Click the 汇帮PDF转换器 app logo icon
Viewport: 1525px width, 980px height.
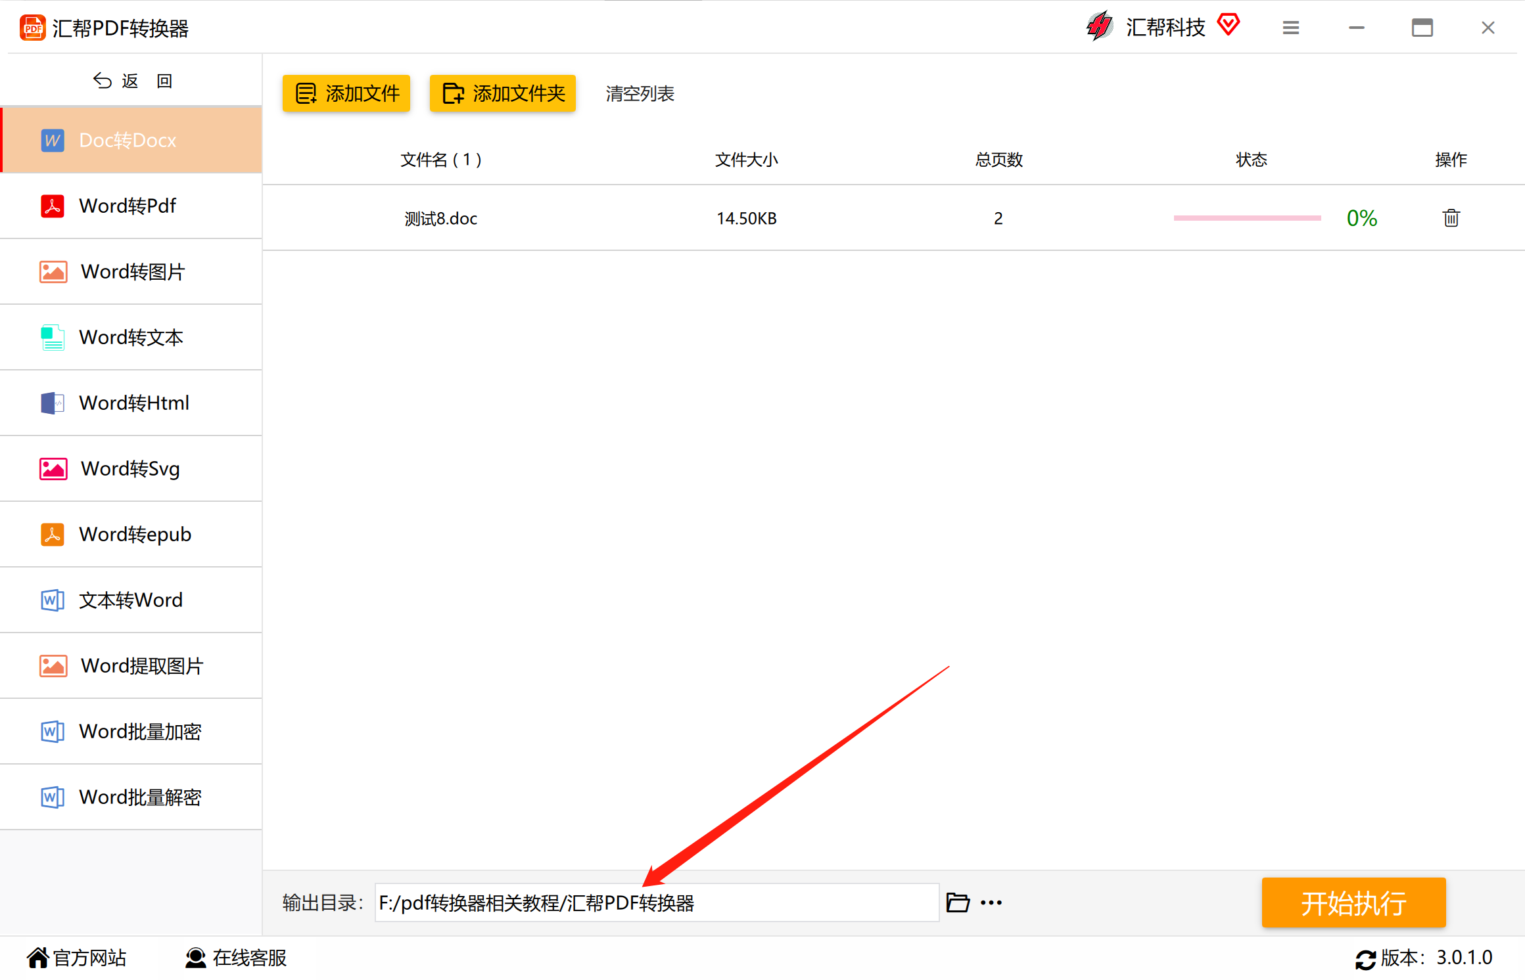click(x=32, y=28)
